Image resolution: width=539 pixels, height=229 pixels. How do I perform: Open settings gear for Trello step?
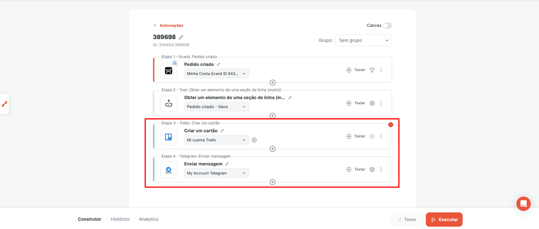pos(372,136)
